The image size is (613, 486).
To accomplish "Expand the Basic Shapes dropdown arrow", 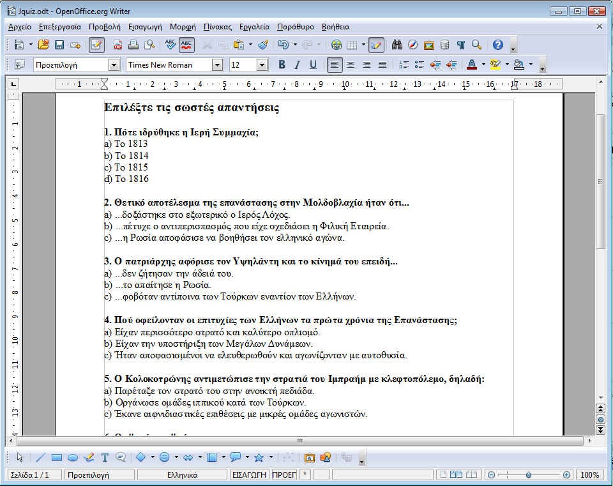I will pos(153,457).
